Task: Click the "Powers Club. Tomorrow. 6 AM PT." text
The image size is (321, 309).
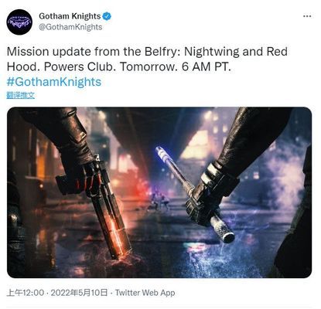Action: click(137, 66)
